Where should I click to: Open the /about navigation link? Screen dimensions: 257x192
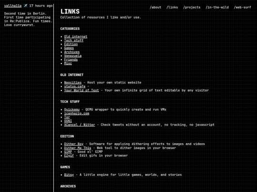coord(155,7)
